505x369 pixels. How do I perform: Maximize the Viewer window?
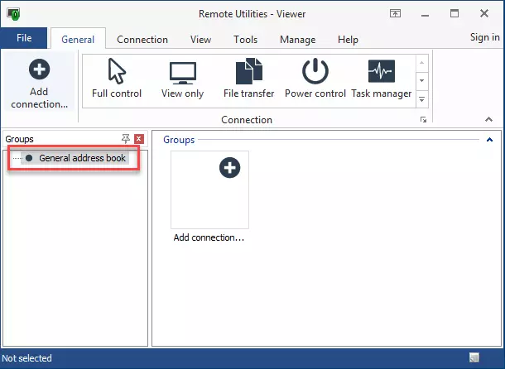pos(454,13)
